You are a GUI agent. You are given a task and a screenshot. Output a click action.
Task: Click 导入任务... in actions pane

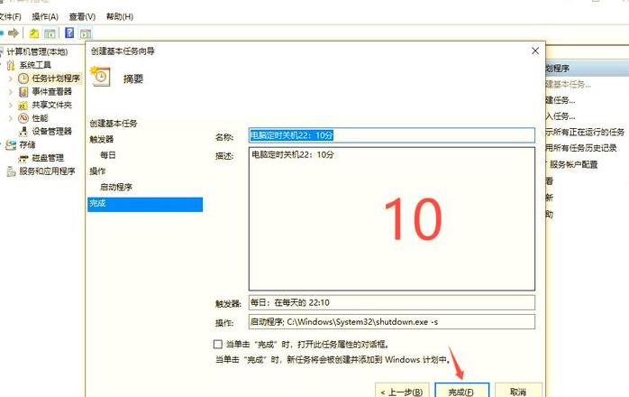pos(561,116)
